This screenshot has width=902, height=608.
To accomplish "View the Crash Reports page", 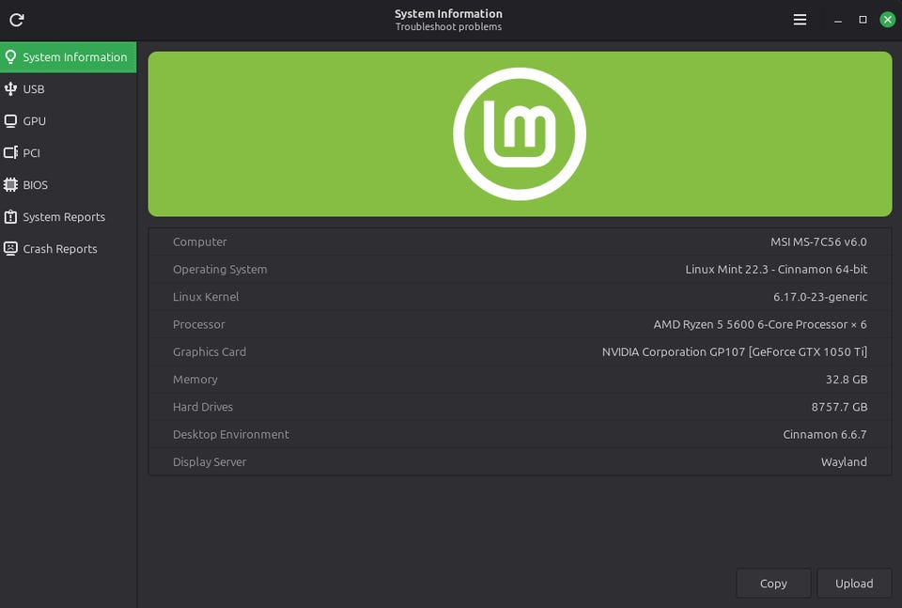I will (x=68, y=248).
